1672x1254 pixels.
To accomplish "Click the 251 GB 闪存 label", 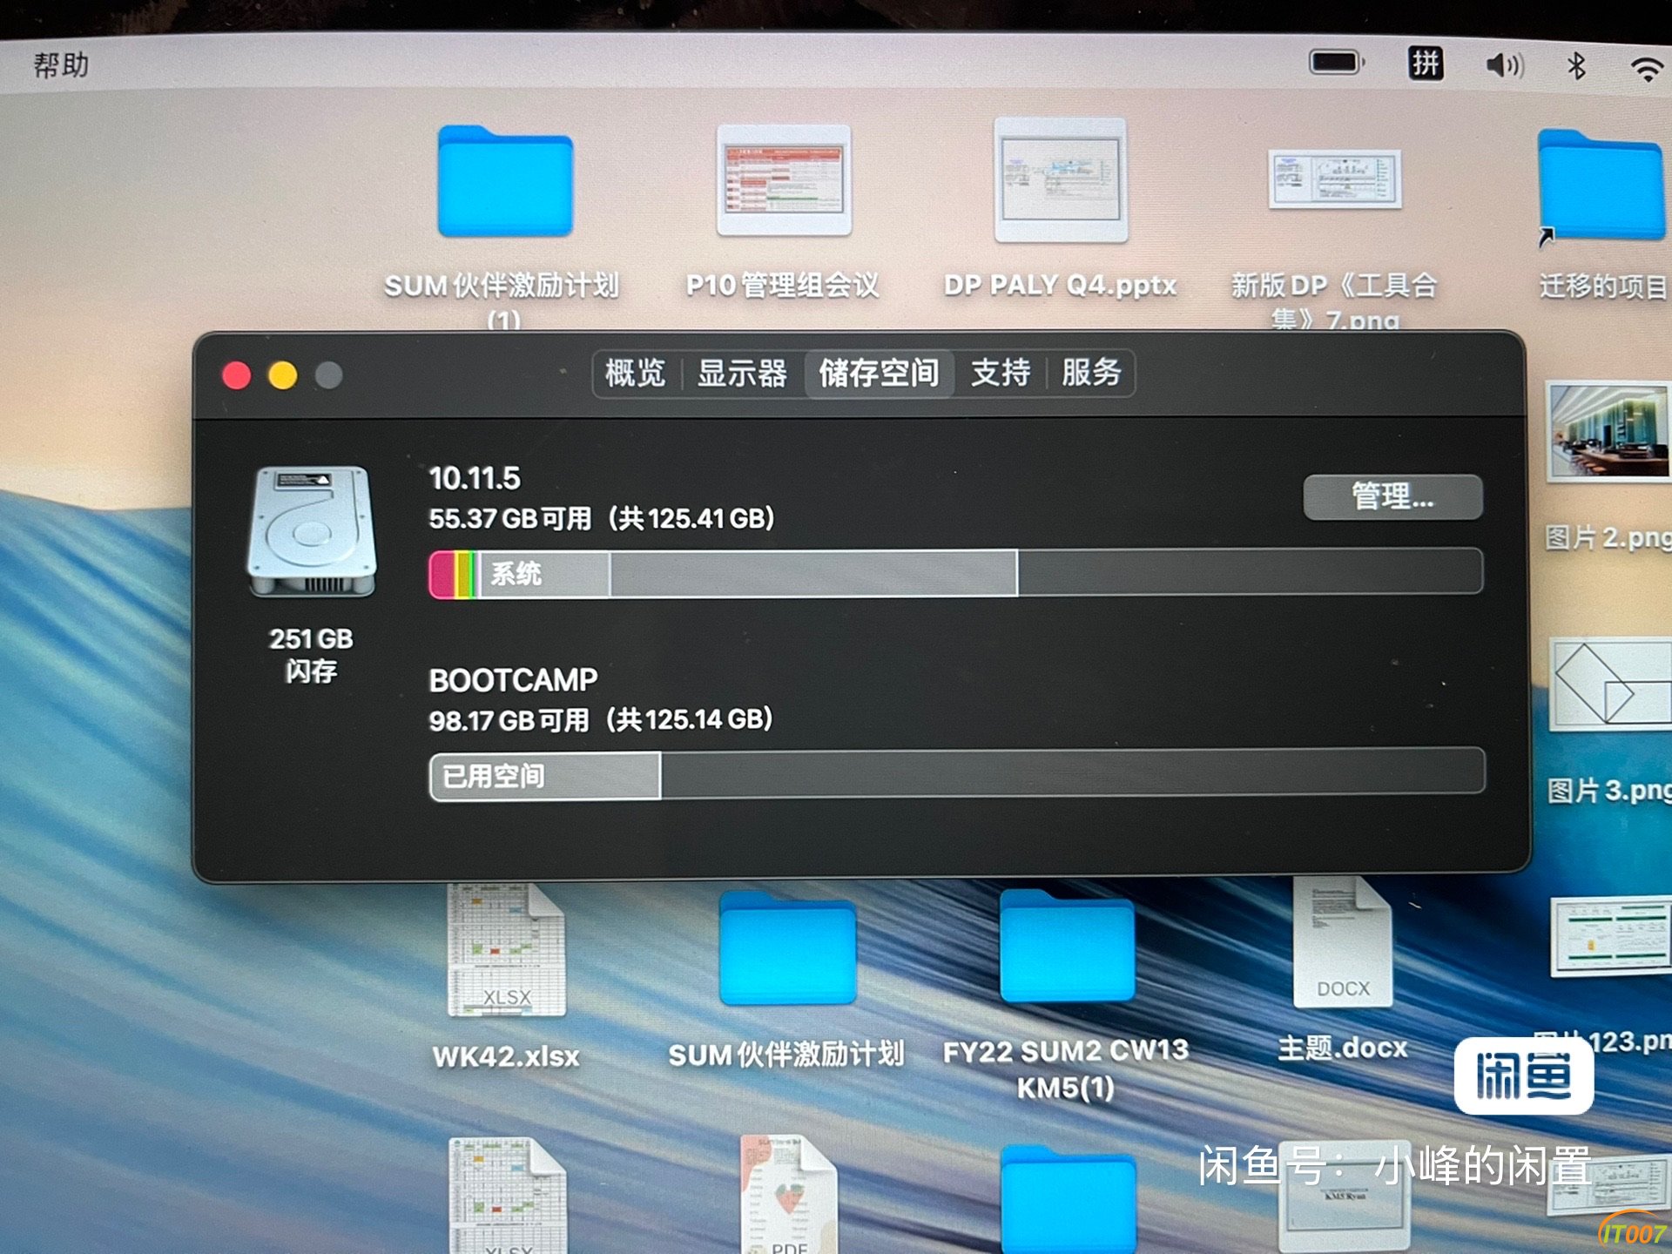I will tap(311, 655).
